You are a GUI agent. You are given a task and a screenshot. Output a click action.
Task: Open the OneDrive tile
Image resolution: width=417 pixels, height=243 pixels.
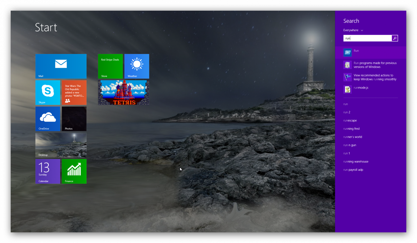click(x=48, y=119)
